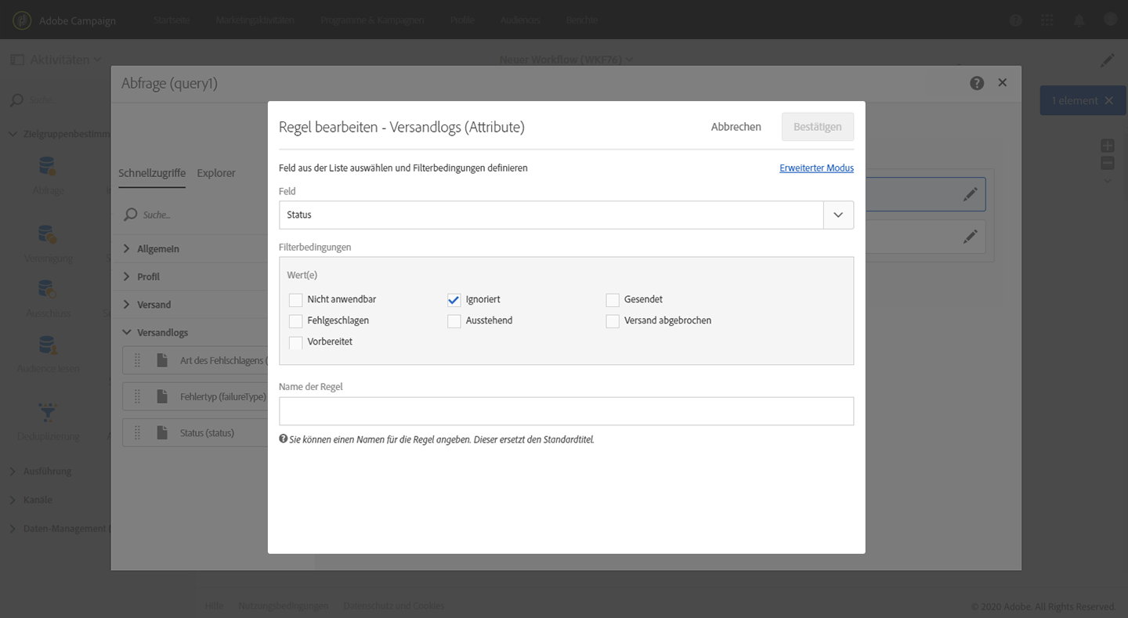Switch to the Schnellzugriffe tab
Image resolution: width=1128 pixels, height=618 pixels.
click(x=152, y=173)
